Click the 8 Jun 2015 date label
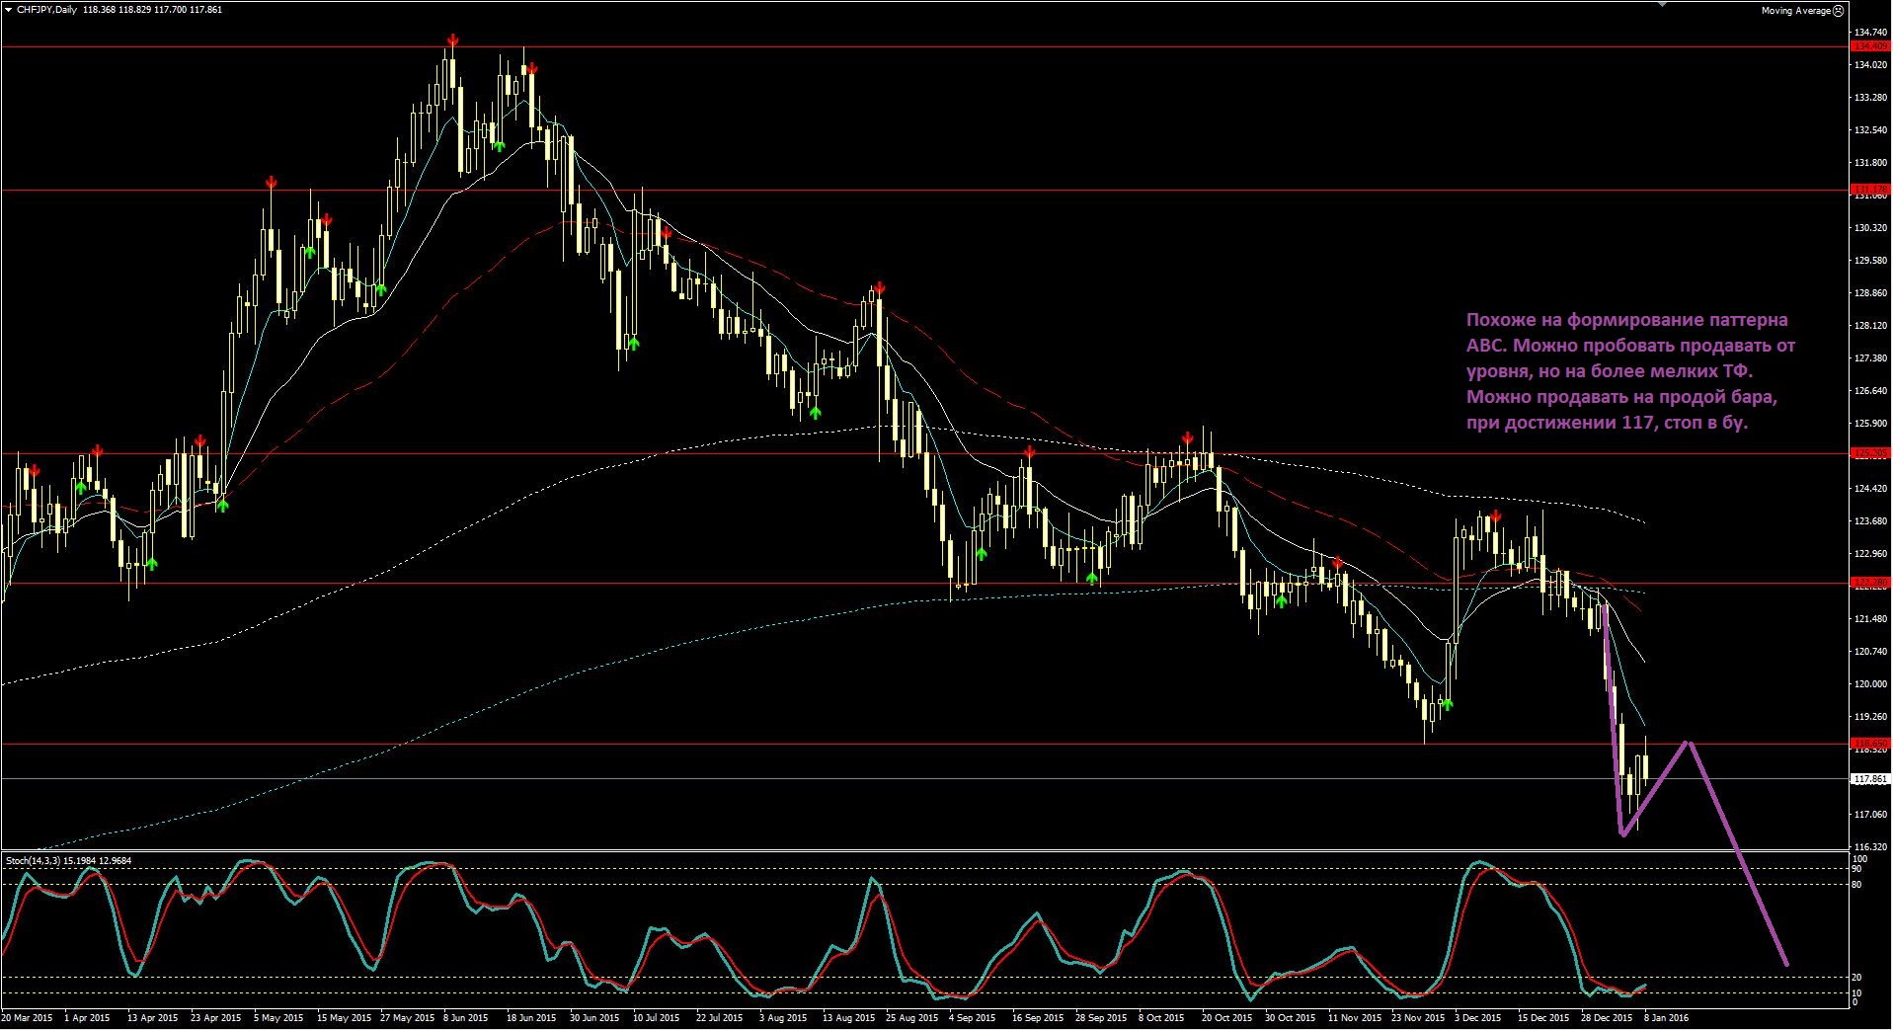This screenshot has height=1030, width=1893. (466, 1017)
